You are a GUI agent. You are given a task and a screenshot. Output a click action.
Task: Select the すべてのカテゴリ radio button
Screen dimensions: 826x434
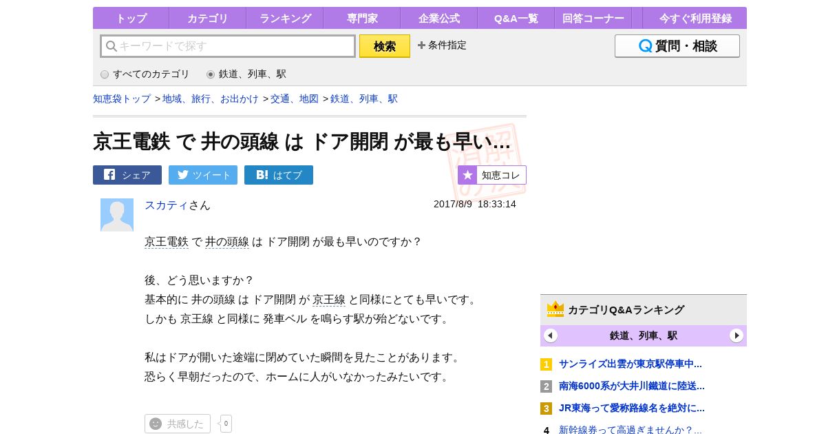click(x=105, y=74)
